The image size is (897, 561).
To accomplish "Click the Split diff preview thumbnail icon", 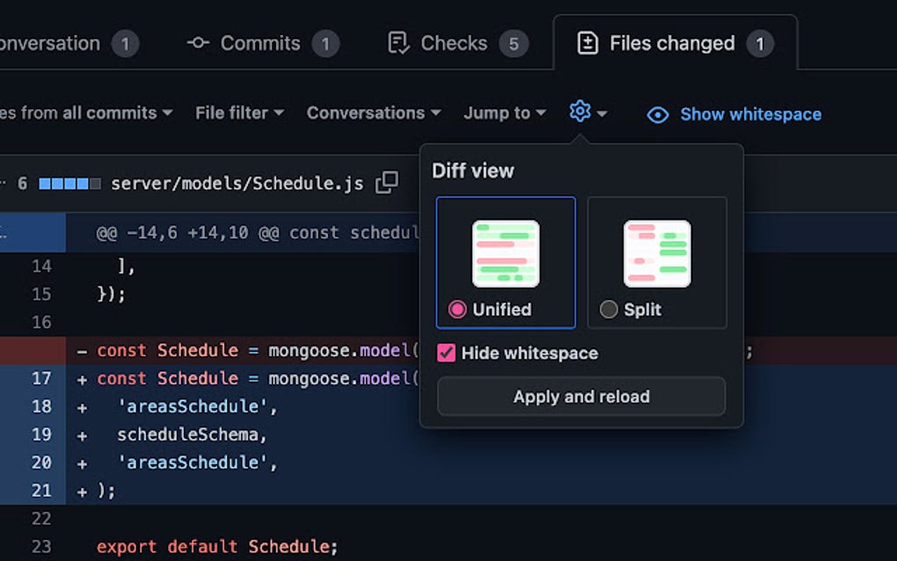I will point(656,252).
